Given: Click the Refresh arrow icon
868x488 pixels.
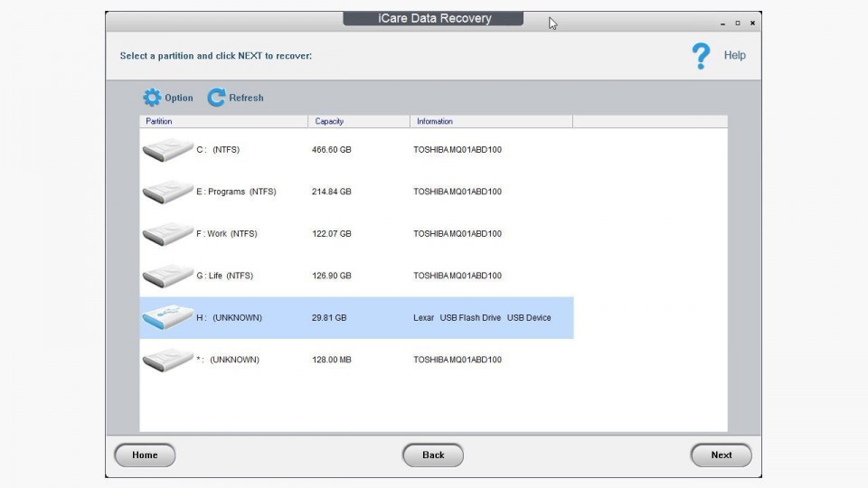Looking at the screenshot, I should tap(216, 98).
